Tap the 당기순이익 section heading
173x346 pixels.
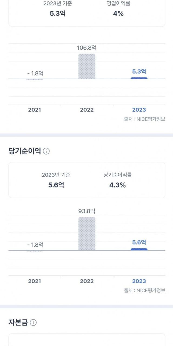pyautogui.click(x=25, y=151)
